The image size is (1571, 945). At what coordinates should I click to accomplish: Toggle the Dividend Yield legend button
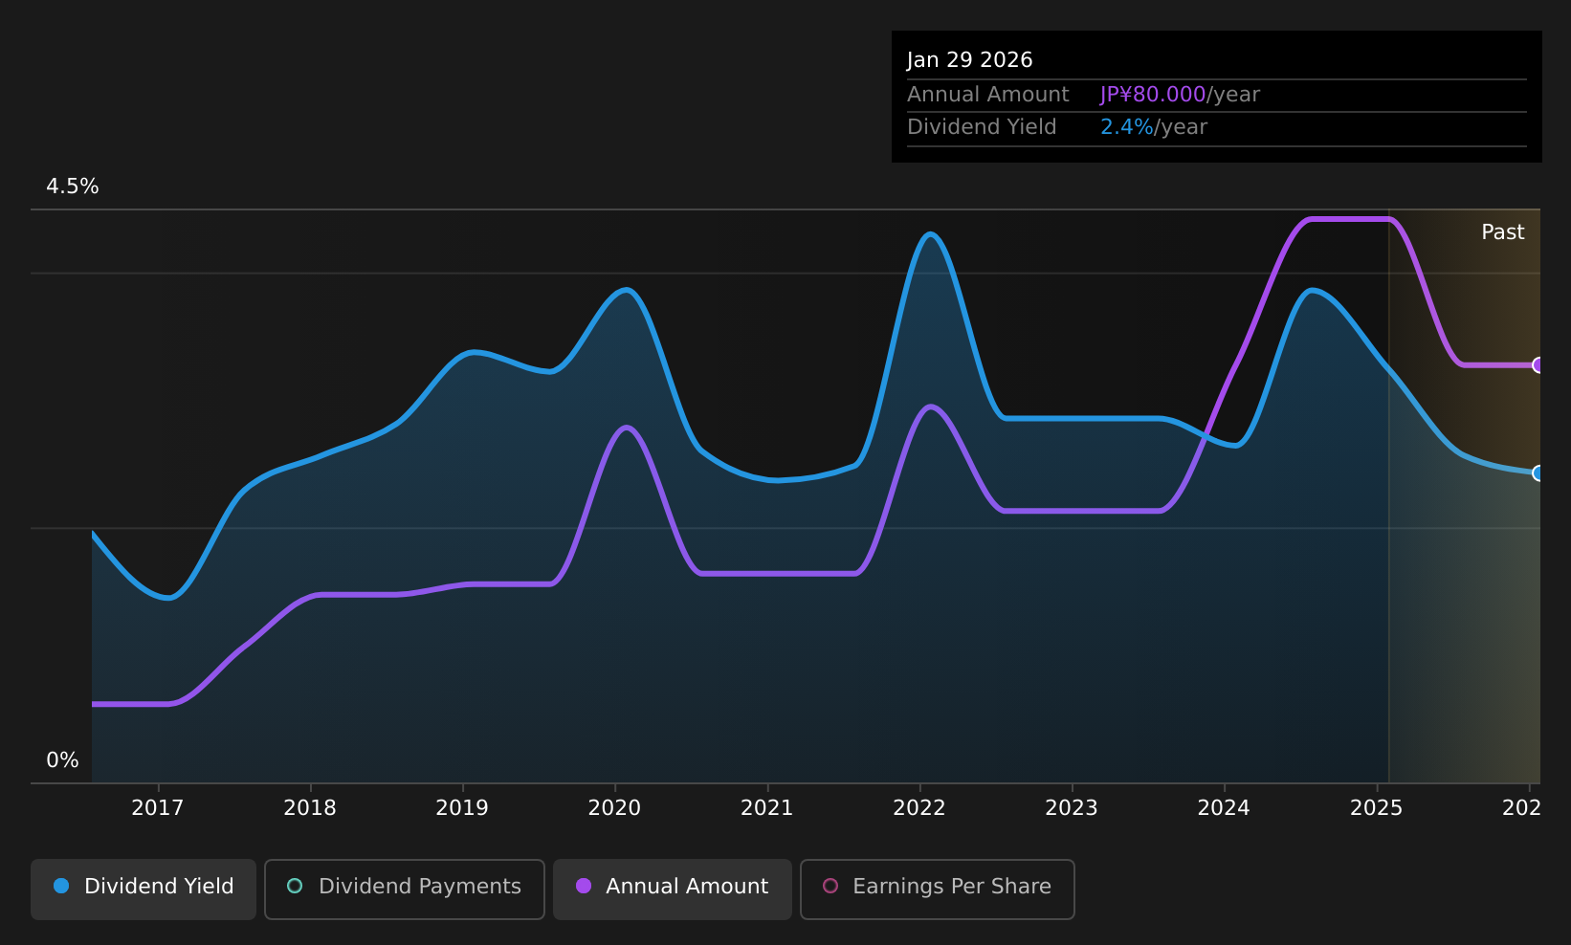click(x=144, y=889)
